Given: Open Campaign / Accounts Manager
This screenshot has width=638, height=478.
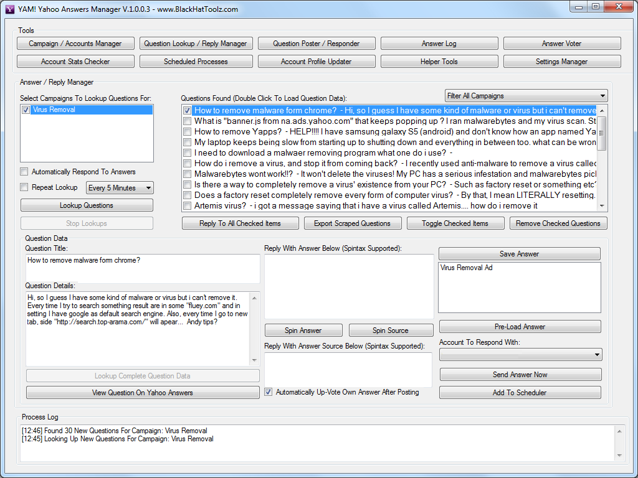Looking at the screenshot, I should (x=75, y=44).
